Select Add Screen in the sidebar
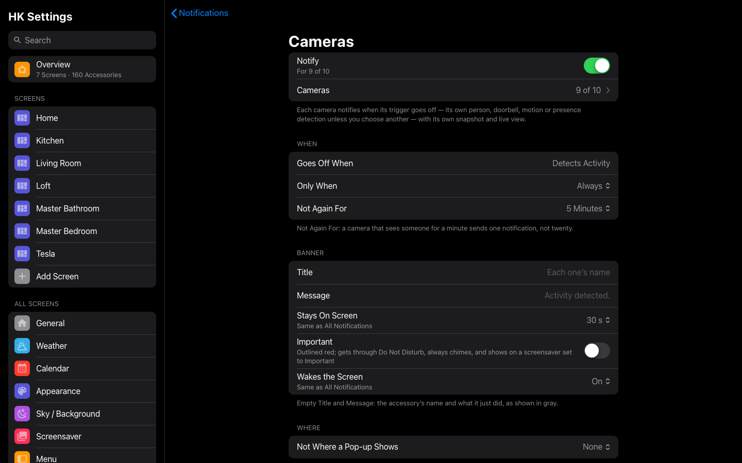The width and height of the screenshot is (742, 463). tap(82, 276)
